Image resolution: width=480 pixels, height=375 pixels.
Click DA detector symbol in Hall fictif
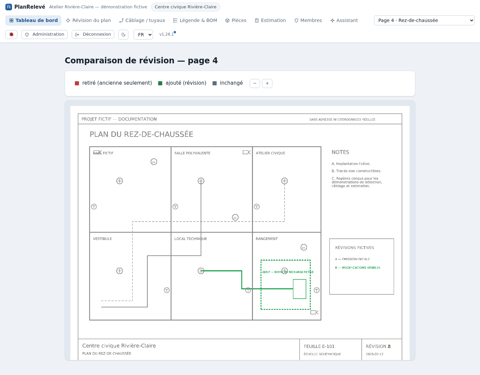tap(154, 162)
